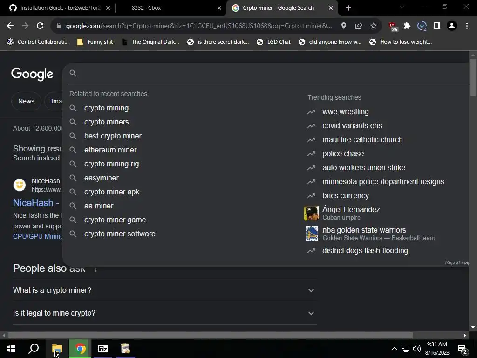This screenshot has width=477, height=358.
Task: Open a new browser tab
Action: click(x=348, y=8)
